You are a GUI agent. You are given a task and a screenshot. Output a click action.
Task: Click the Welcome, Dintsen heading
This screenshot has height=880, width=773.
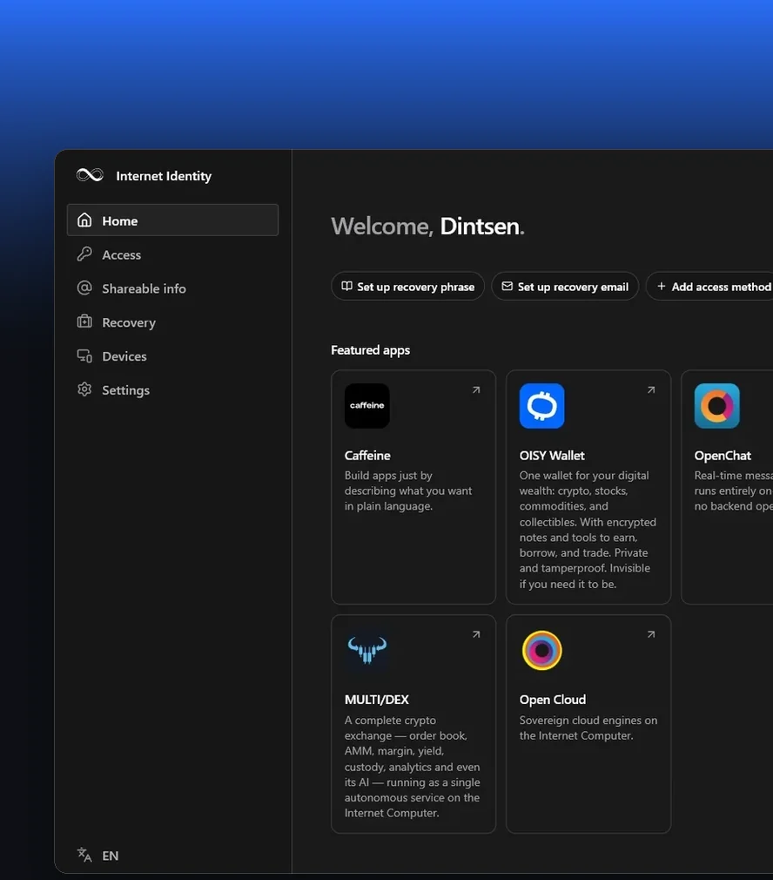click(427, 226)
